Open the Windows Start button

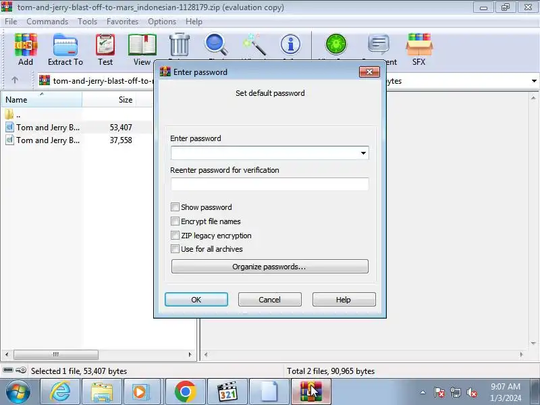18,392
